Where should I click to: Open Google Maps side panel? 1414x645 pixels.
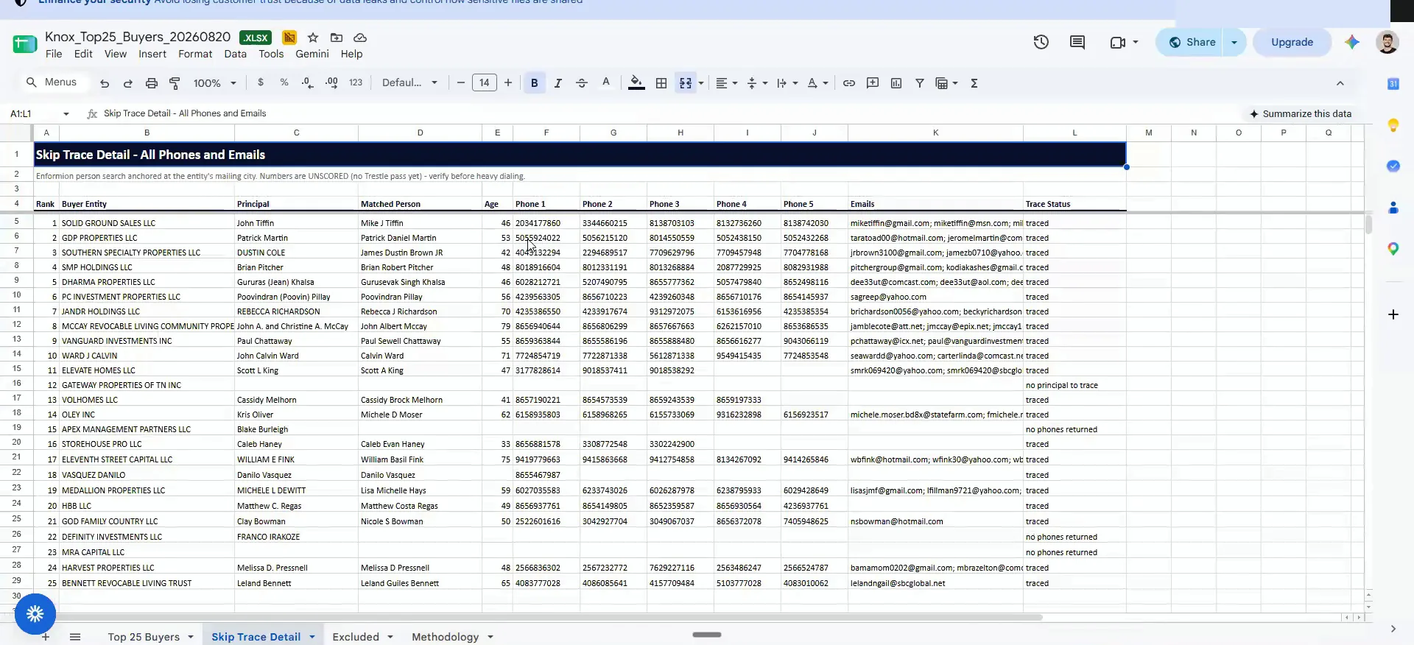point(1393,249)
